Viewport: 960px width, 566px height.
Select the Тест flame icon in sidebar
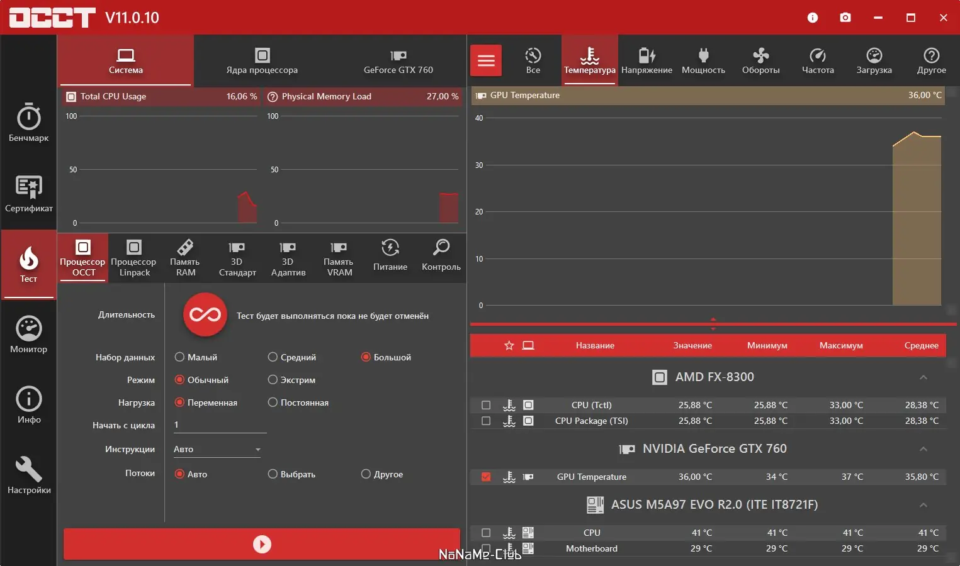pos(28,264)
